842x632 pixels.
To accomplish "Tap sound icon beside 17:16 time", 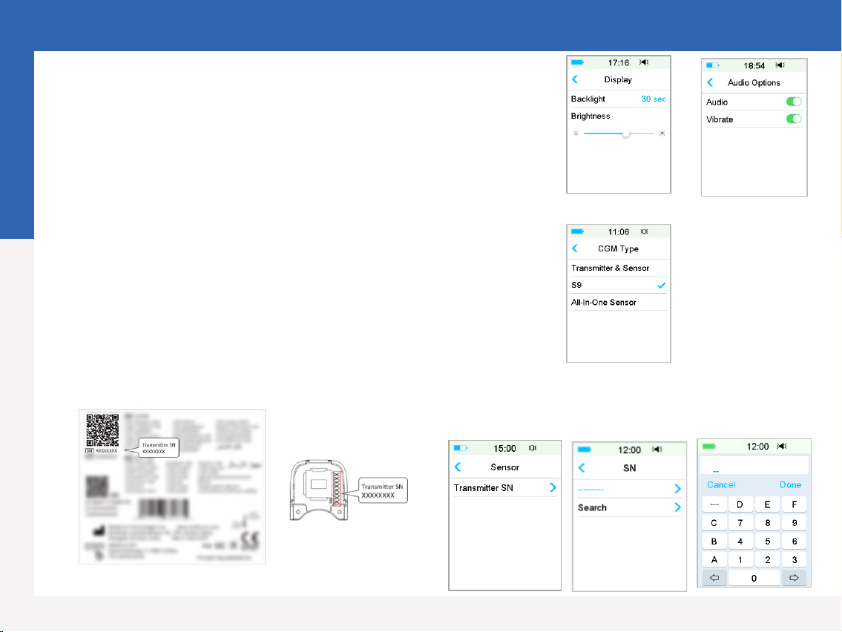I will 644,63.
